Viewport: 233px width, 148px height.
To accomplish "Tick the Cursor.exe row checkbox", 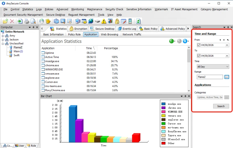I will [43, 82].
